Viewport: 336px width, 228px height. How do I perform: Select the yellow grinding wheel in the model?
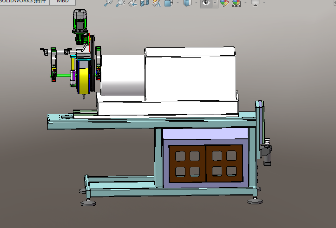[84, 80]
